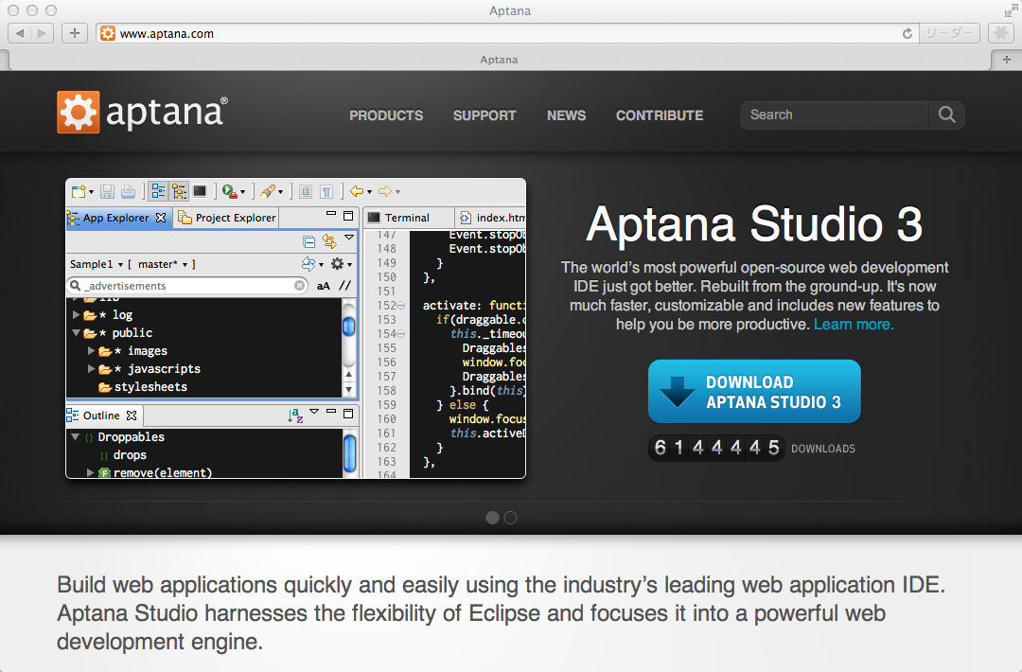1022x672 pixels.
Task: Toggle Show Whitespace pilcrow icon
Action: (326, 191)
